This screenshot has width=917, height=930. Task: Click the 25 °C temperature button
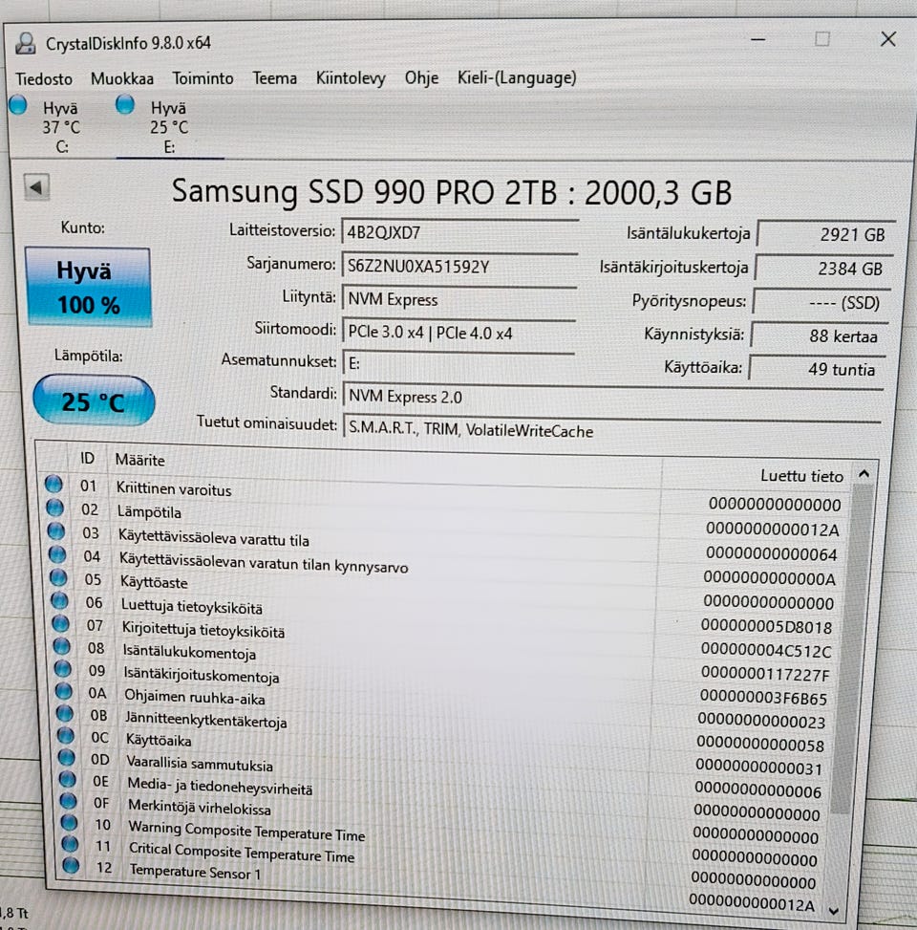94,400
